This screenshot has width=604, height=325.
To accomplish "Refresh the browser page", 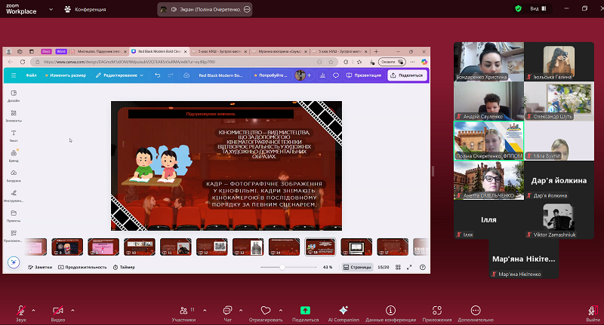I will click(x=23, y=62).
